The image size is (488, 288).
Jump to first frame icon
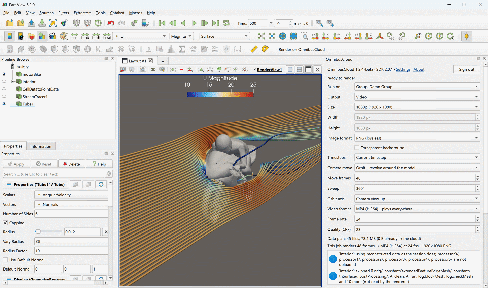(162, 23)
